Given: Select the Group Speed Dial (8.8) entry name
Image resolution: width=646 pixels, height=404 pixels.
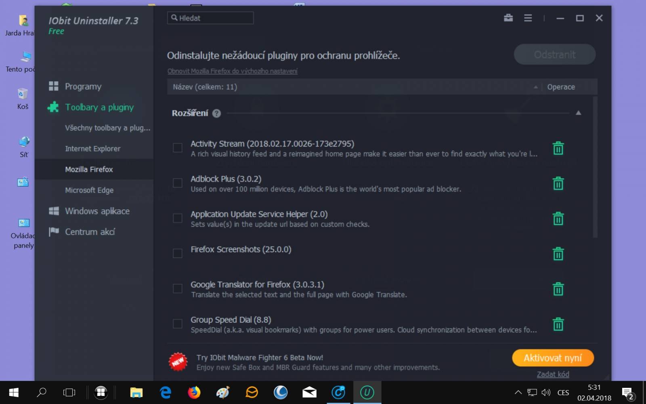Looking at the screenshot, I should [231, 320].
